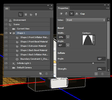Click the Inflate Angle slider handle
The image size is (112, 100).
click(93, 63)
